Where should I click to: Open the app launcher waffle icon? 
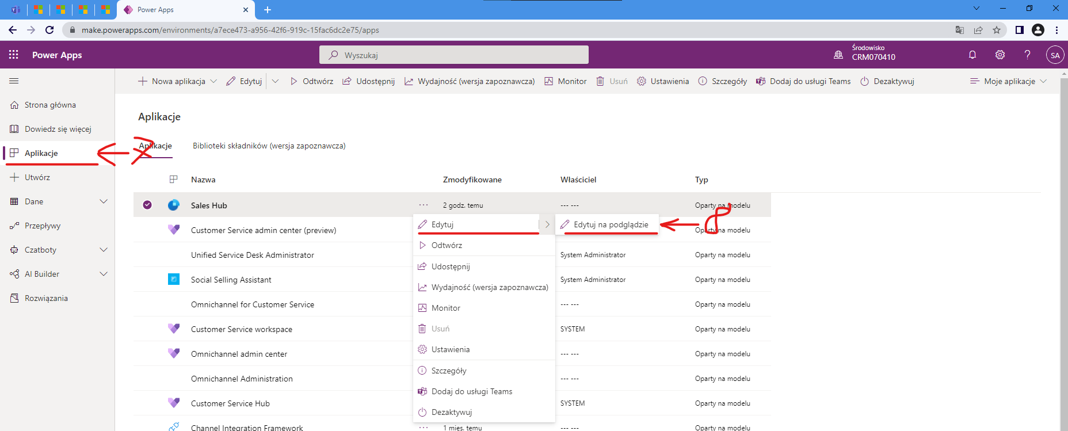coord(14,55)
